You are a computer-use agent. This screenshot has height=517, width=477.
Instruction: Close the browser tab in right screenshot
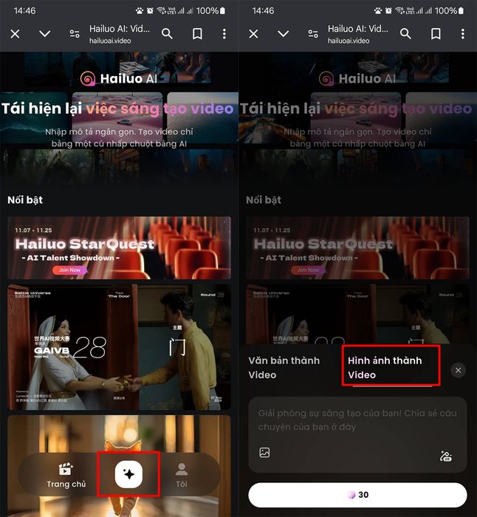click(x=253, y=34)
